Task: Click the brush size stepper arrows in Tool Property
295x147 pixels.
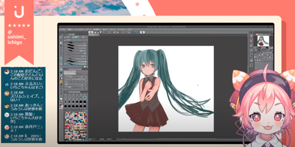Action: coord(84,77)
